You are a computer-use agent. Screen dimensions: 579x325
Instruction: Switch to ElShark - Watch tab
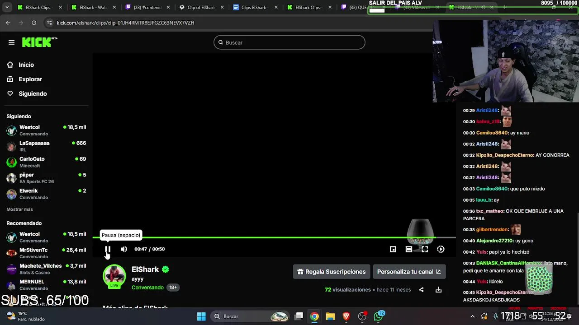pos(93,7)
